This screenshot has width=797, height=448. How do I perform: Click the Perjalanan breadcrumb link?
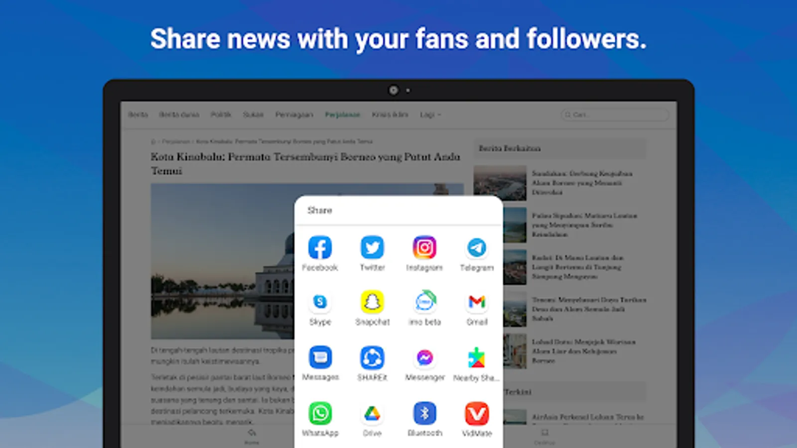pyautogui.click(x=176, y=141)
